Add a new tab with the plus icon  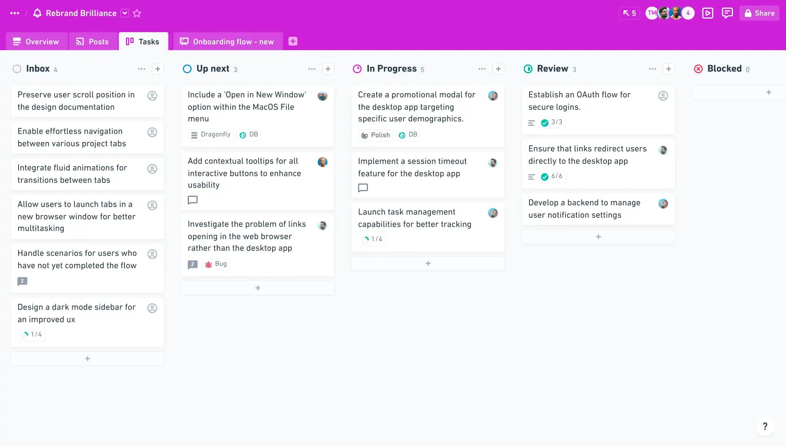pos(293,41)
